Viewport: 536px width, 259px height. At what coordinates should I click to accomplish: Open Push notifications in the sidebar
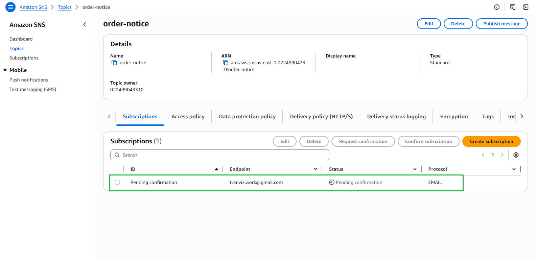tap(29, 80)
